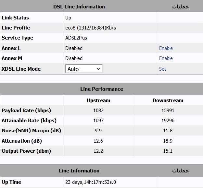Image resolution: width=203 pixels, height=188 pixels.
Task: Click the Noise(SNR) Margin (dB) label
Action: pos(31,131)
